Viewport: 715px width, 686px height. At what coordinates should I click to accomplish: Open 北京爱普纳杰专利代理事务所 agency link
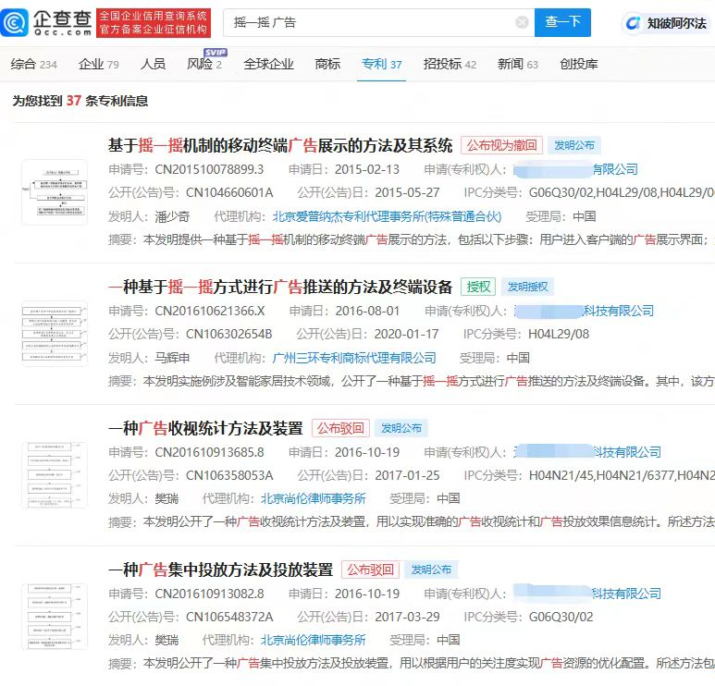point(387,216)
